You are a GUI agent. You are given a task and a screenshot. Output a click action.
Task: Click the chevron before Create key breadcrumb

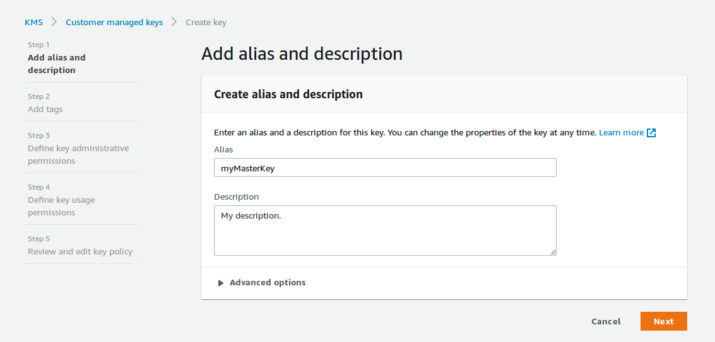[x=174, y=22]
